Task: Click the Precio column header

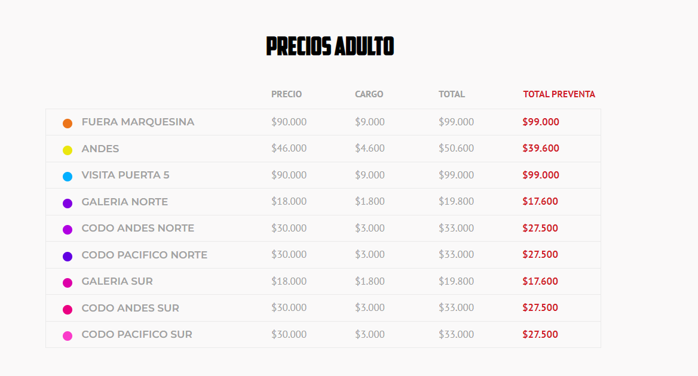Action: [286, 94]
